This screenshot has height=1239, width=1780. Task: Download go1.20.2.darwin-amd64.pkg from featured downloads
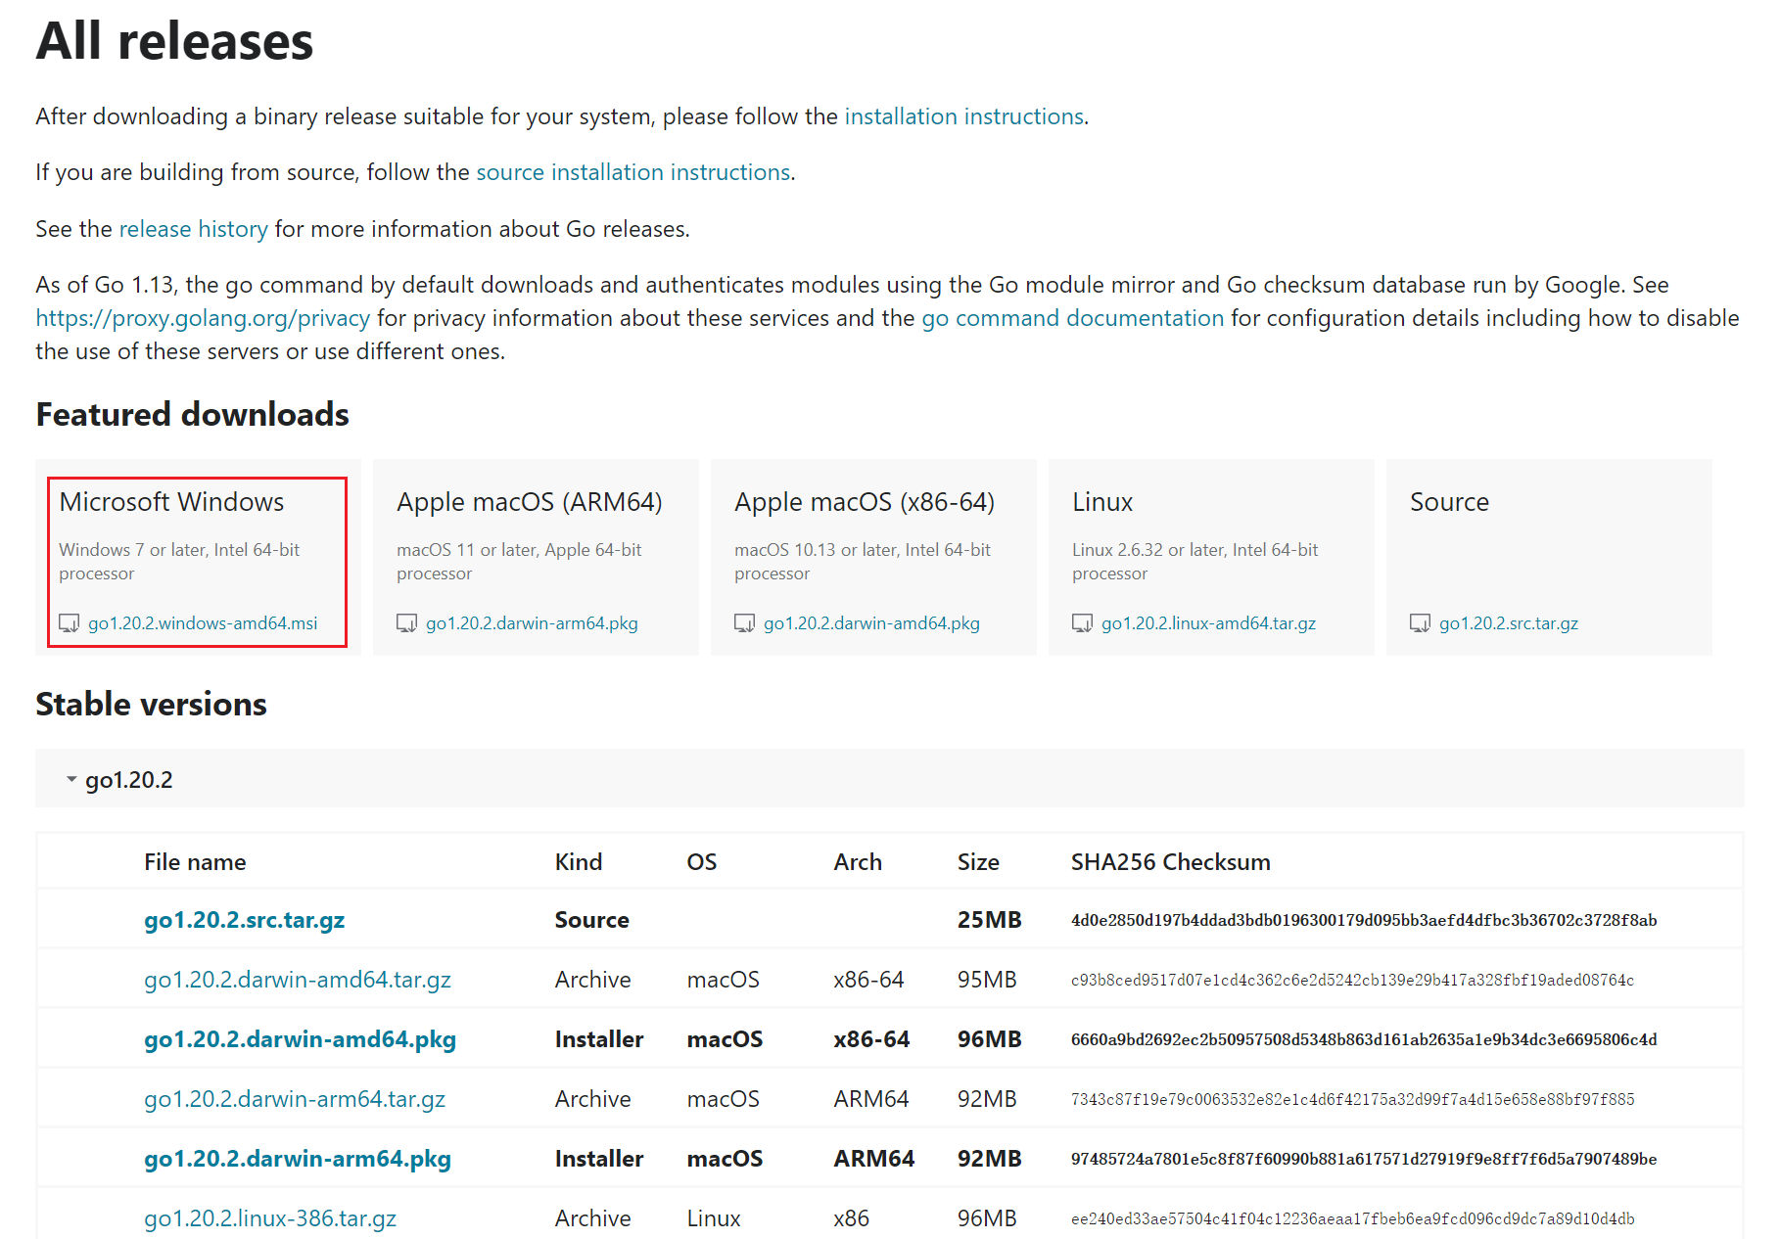click(x=871, y=623)
